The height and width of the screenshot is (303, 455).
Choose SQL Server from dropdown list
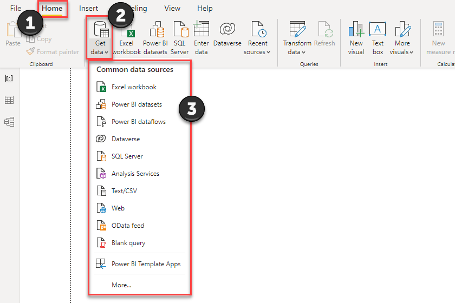[x=140, y=156]
